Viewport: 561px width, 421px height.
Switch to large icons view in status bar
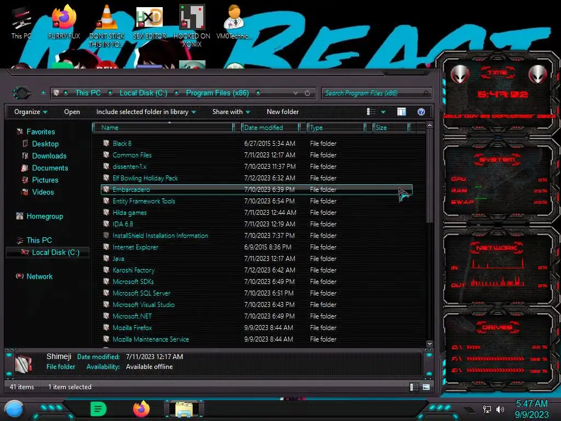pyautogui.click(x=426, y=387)
